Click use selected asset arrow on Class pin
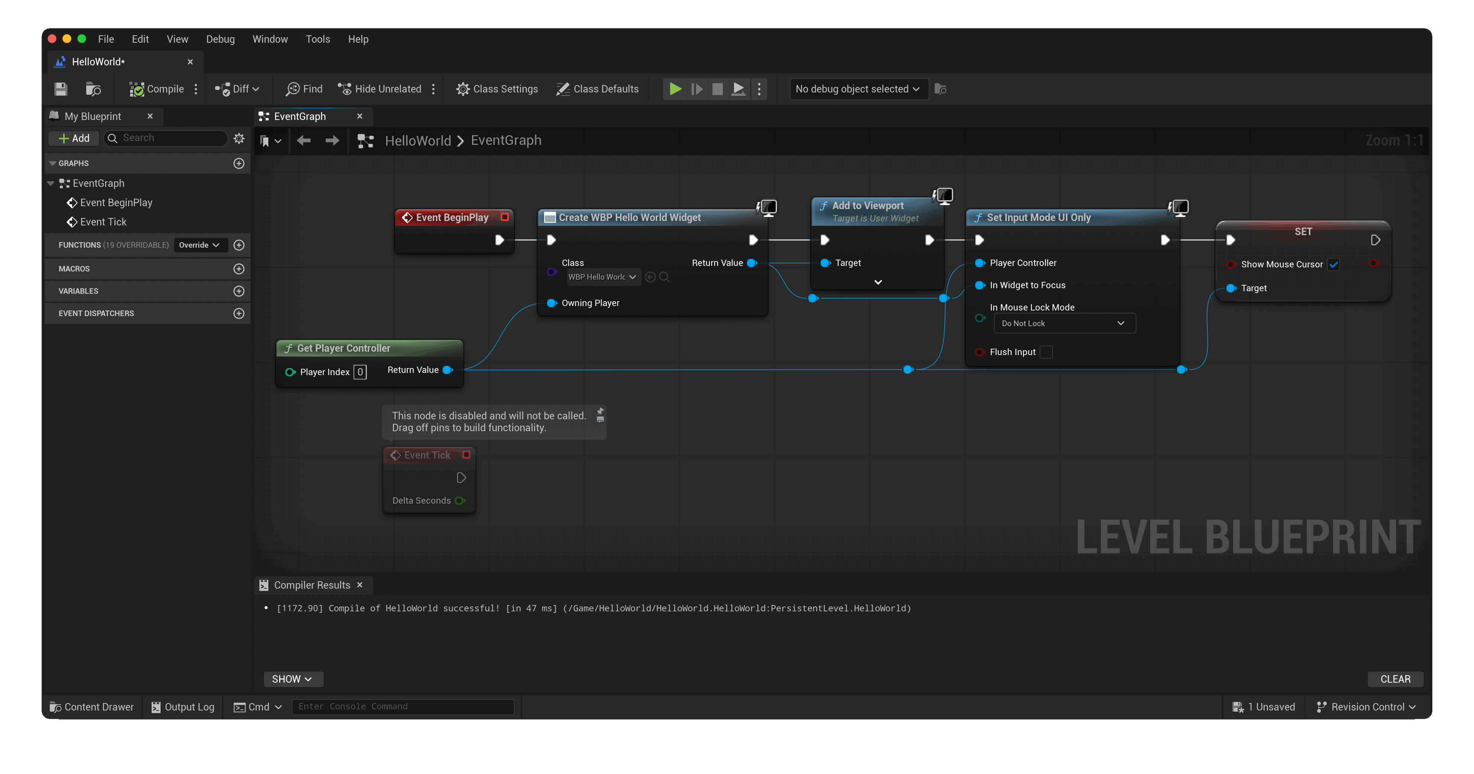This screenshot has width=1474, height=774. coord(650,277)
